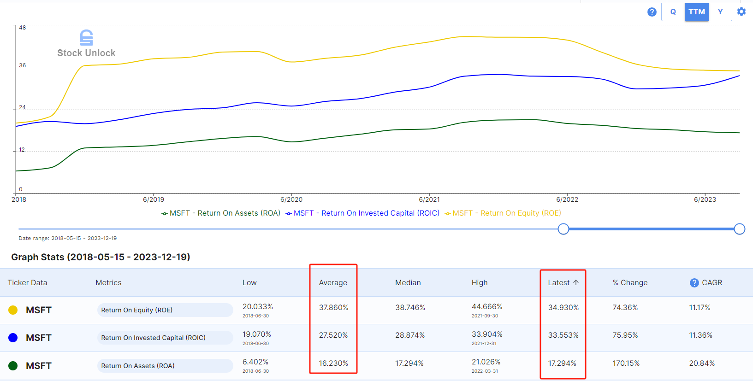Sort by the High column header
This screenshot has width=753, height=381.
[480, 283]
